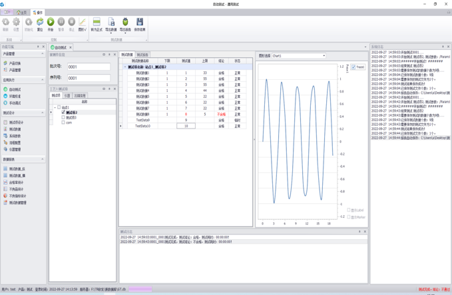Viewport: 452px width, 295px height.
Task: Uncheck the checked 测试项2 tree checkbox
Action: 63,112
